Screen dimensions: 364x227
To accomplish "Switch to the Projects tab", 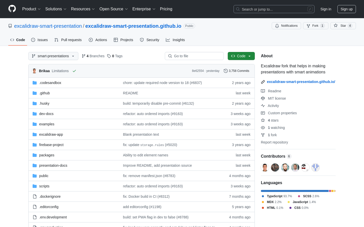I will (x=123, y=40).
